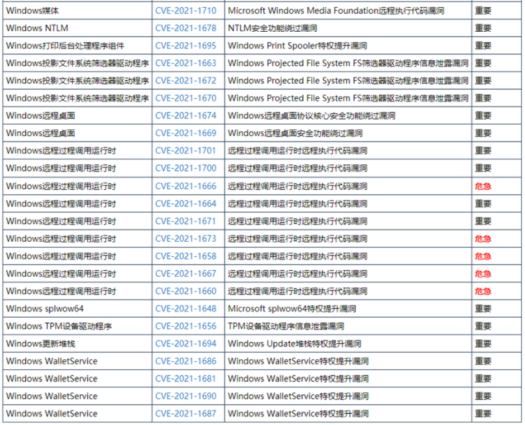
Task: Click the Microsoft Windows Media Foundation description
Action: pos(336,10)
